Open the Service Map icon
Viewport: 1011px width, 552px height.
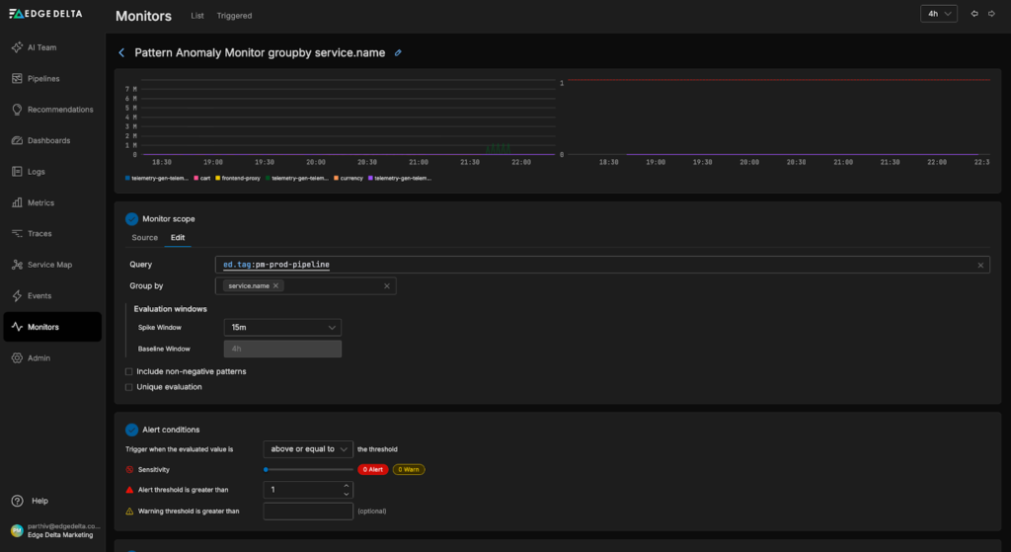pos(18,265)
